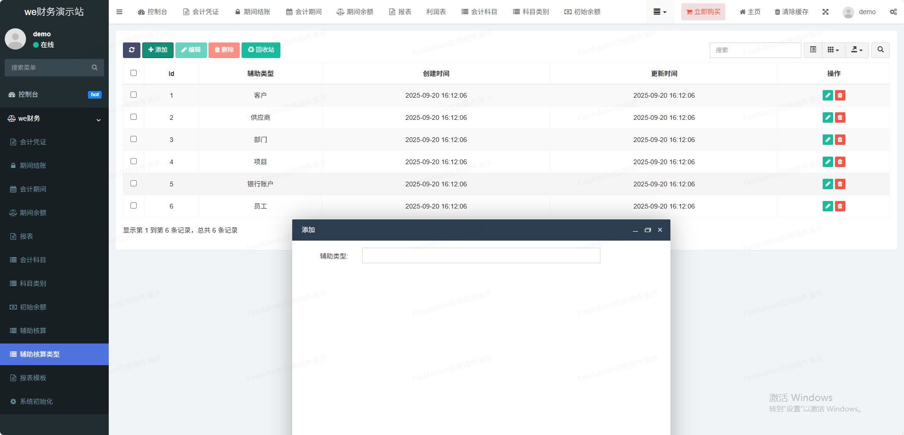Open the columns dropdown in table toolbar
The height and width of the screenshot is (435, 904).
(833, 50)
